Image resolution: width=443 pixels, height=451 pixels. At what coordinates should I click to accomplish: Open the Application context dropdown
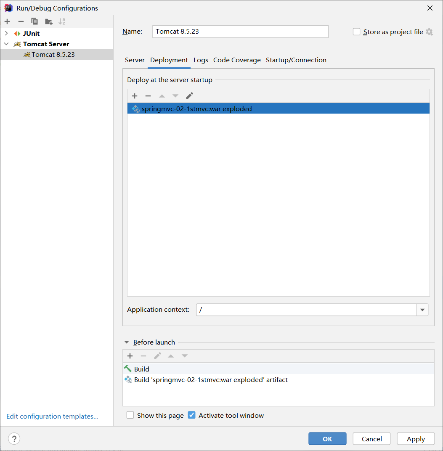pos(422,310)
